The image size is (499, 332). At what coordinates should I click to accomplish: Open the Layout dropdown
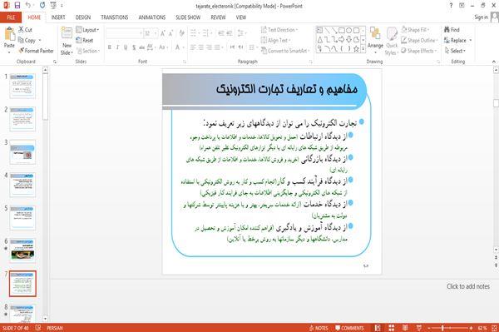point(87,30)
